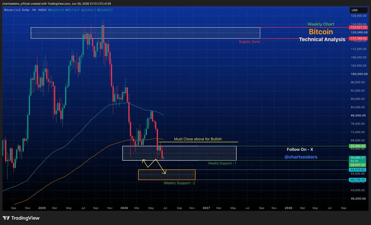Click the Technical Analysis text
371x225 pixels.
322,40
